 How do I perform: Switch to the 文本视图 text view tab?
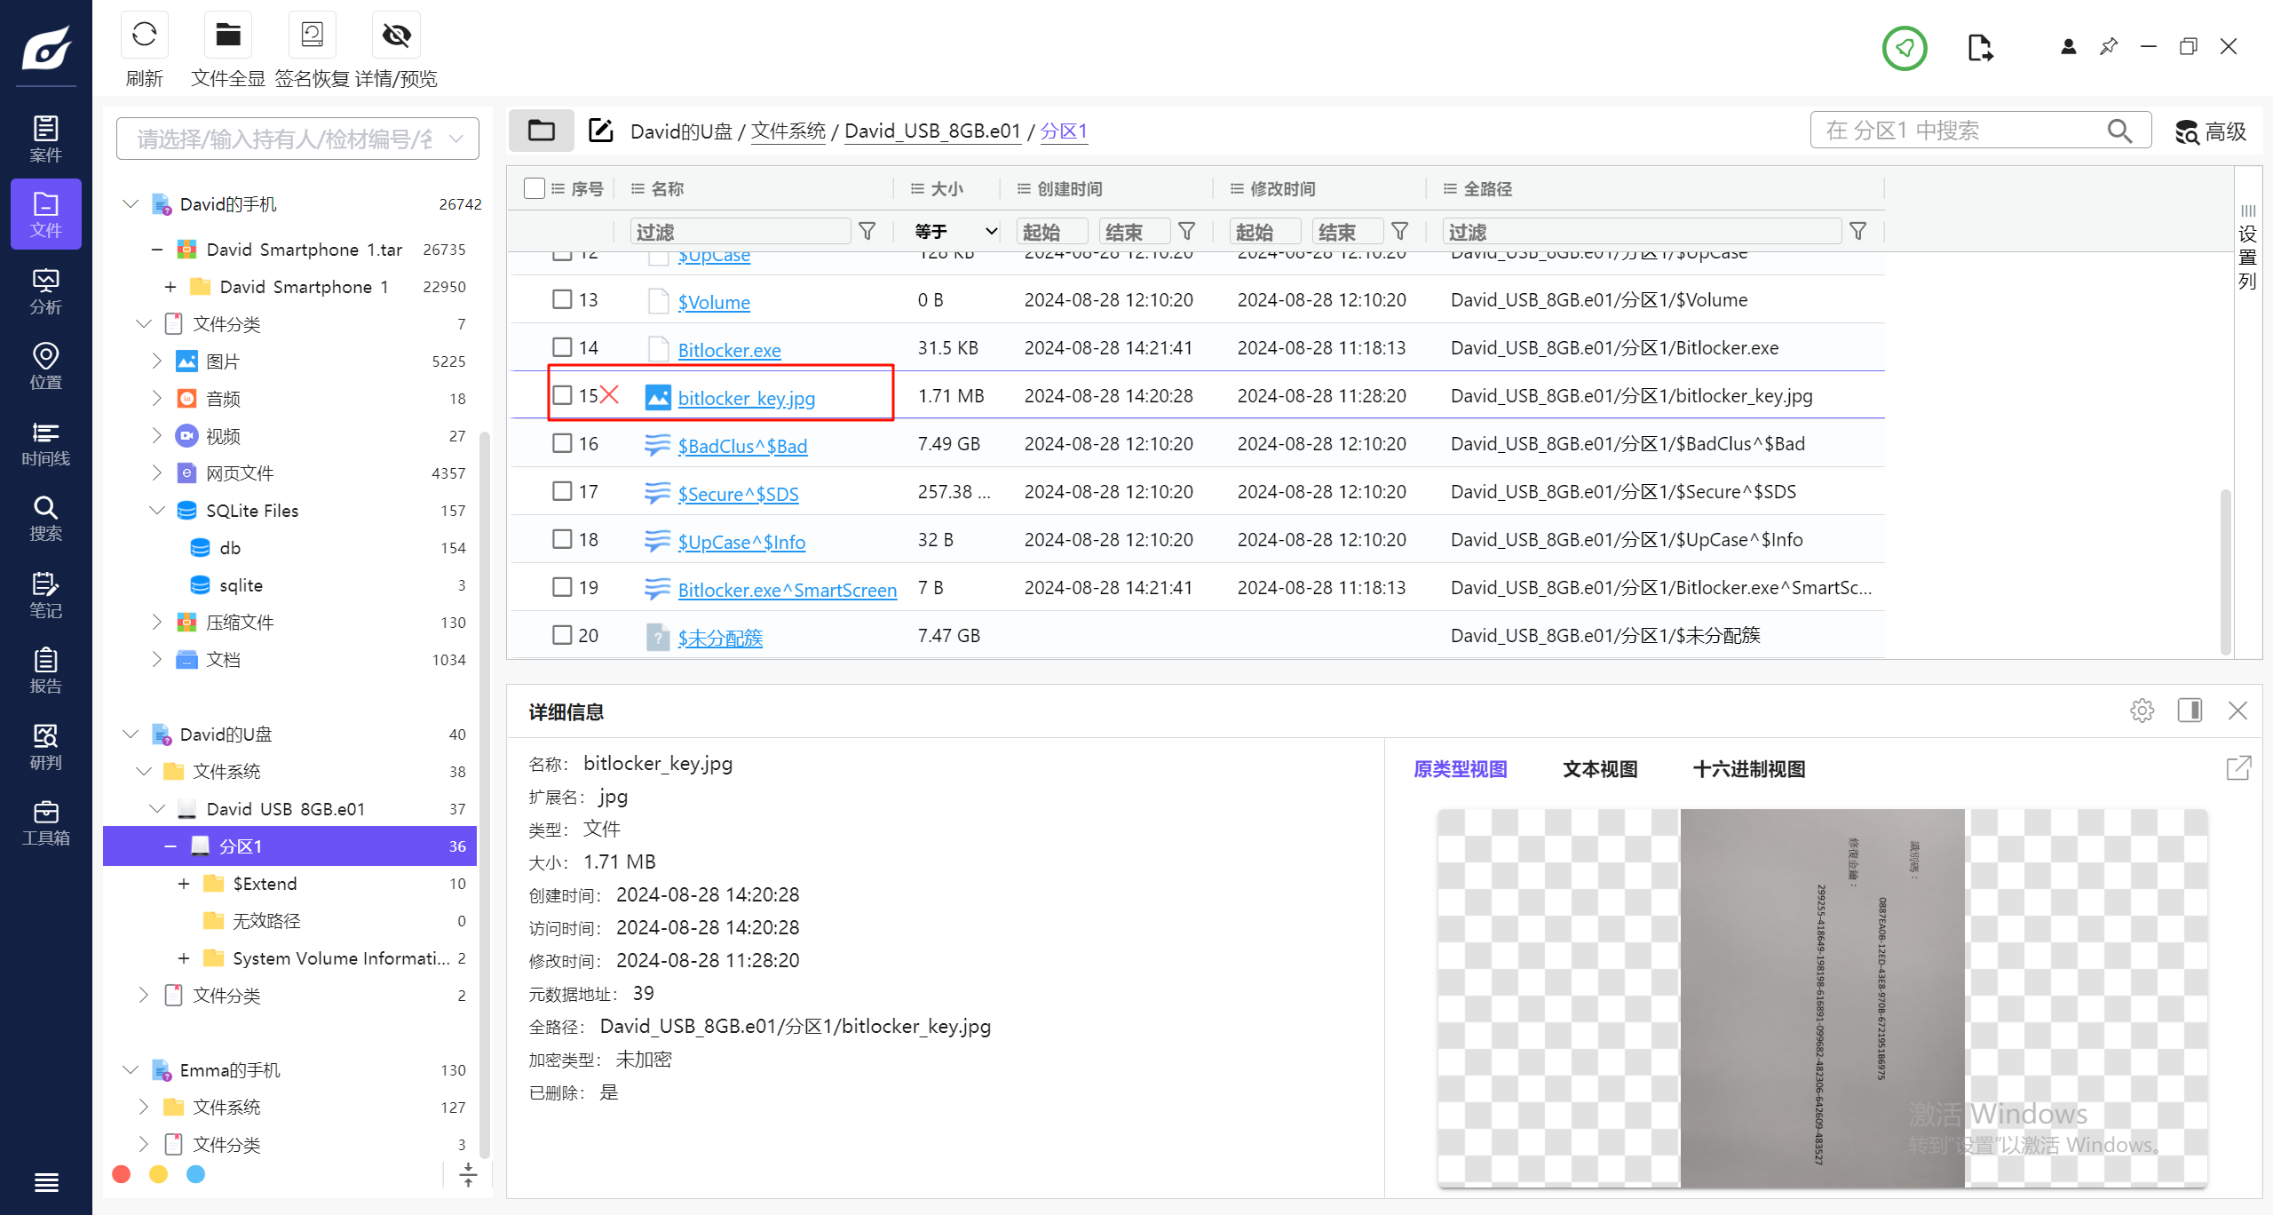[x=1600, y=769]
